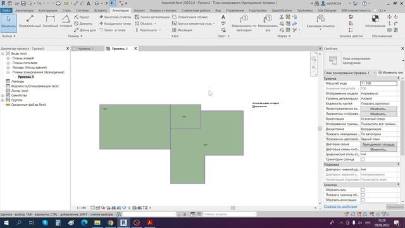Click the view horizontal scrollbar thumb
The image size is (405, 228).
tap(233, 208)
